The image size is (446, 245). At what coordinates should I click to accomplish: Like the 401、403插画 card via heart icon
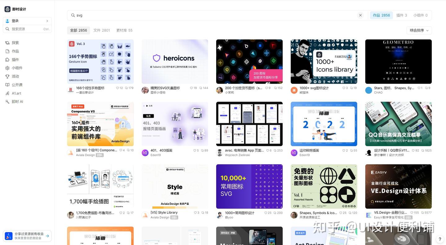(195, 151)
